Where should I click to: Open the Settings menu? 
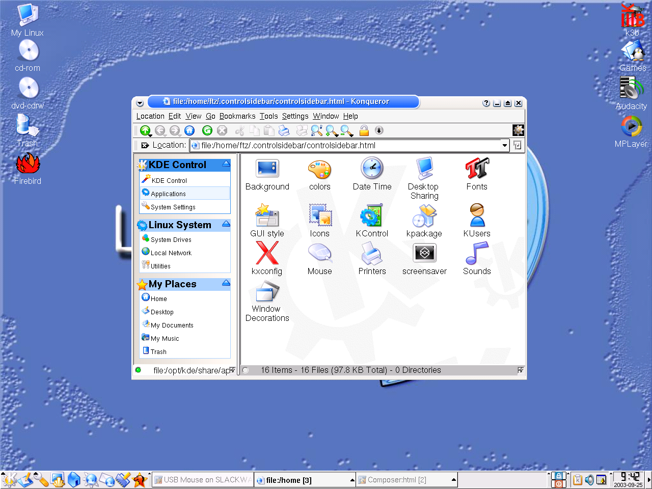pos(295,116)
